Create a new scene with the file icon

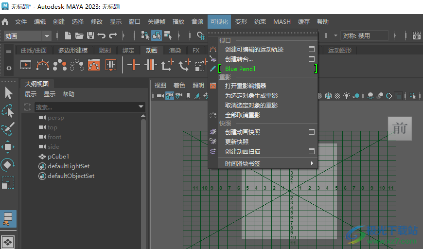click(68, 36)
